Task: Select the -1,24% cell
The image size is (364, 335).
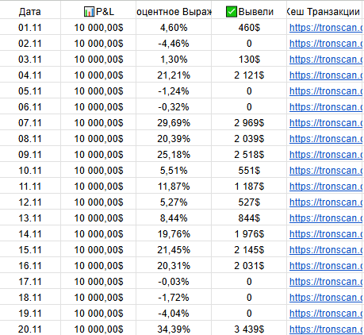Action: coord(174,90)
